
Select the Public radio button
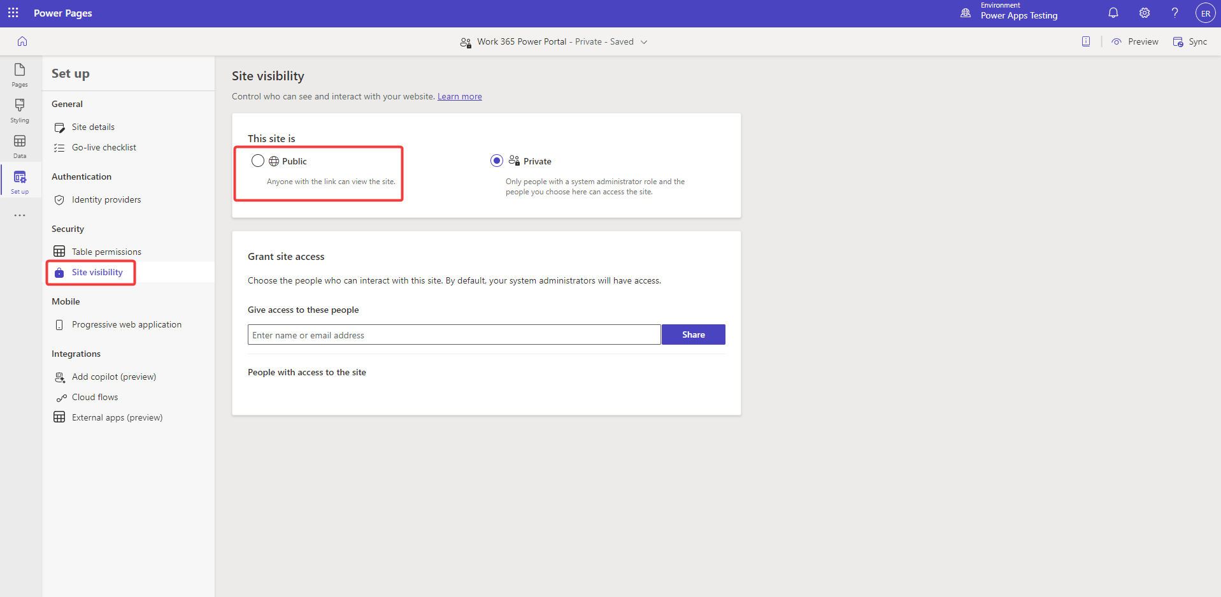tap(258, 161)
